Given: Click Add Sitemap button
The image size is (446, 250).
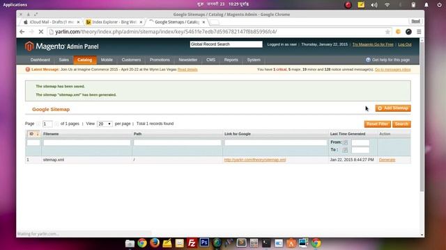Looking at the screenshot, I should click(x=393, y=108).
